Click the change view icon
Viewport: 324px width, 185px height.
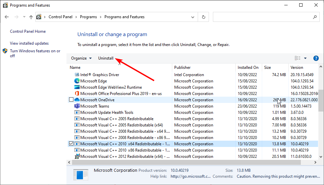tap(298, 58)
